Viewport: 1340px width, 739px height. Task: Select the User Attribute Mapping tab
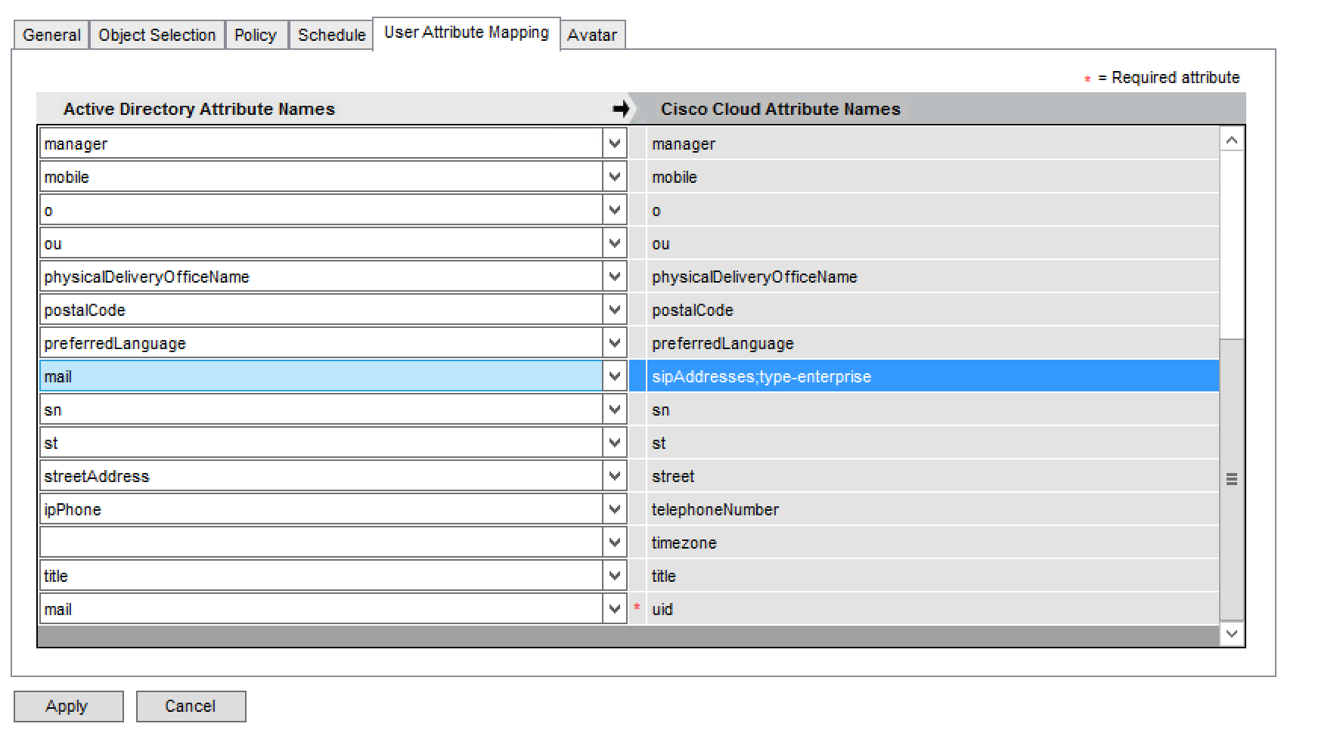(467, 32)
